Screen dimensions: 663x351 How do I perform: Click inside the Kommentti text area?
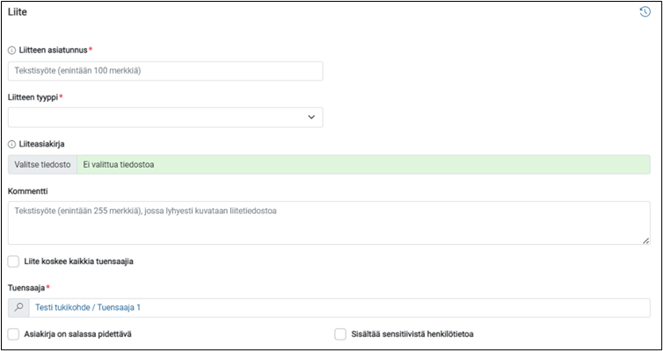click(x=329, y=223)
